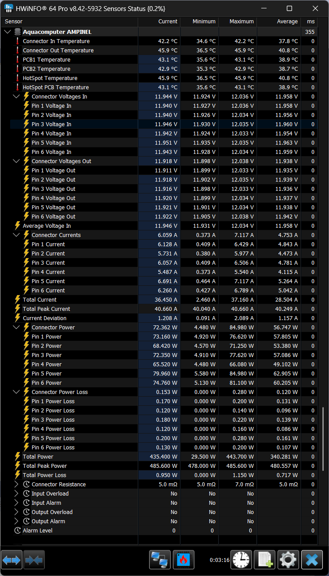
Task: Click Total Peak Current maximum 40.660 A
Action: point(241,309)
